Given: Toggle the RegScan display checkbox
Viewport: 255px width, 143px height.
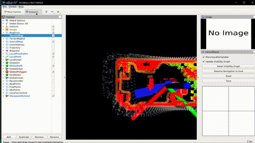Looking at the screenshot, I should point(53,33).
